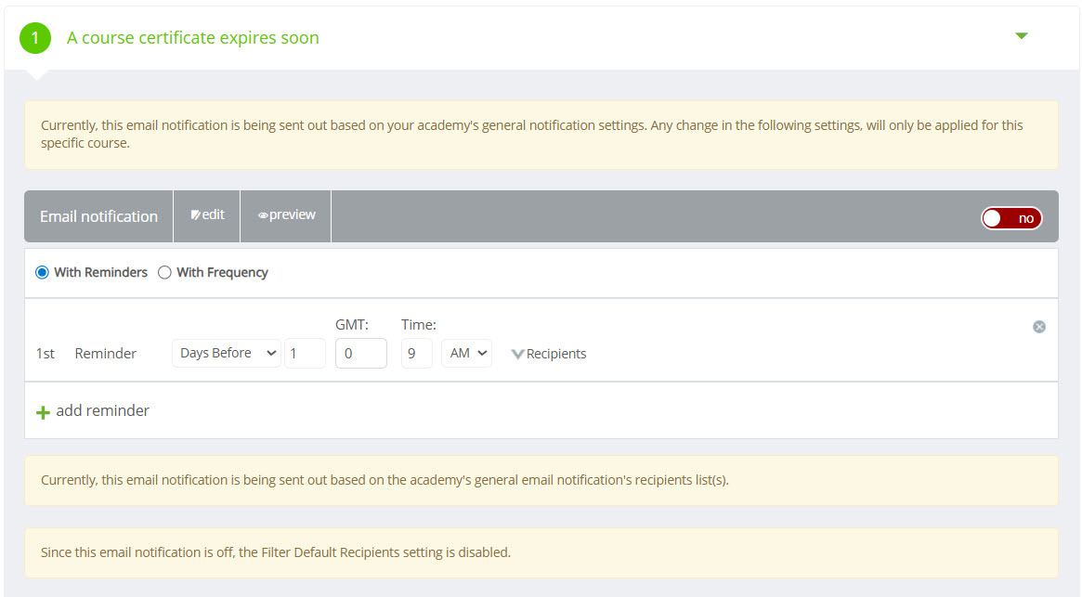
Task: Click the Time hour input field
Action: tap(416, 354)
